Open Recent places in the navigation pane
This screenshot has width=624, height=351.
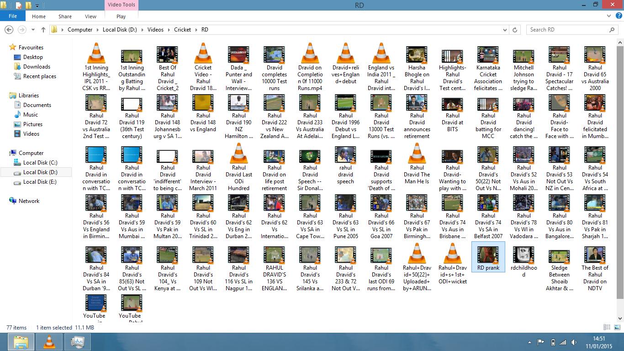coord(40,76)
